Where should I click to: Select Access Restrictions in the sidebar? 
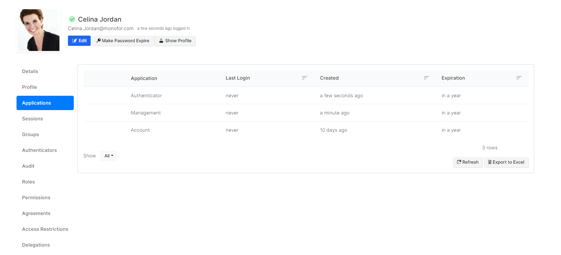click(45, 229)
